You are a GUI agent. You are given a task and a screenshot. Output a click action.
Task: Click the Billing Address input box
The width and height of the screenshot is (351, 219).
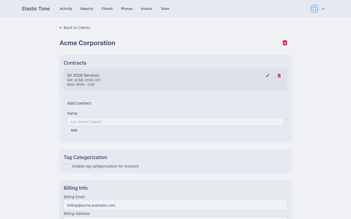[x=175, y=218]
